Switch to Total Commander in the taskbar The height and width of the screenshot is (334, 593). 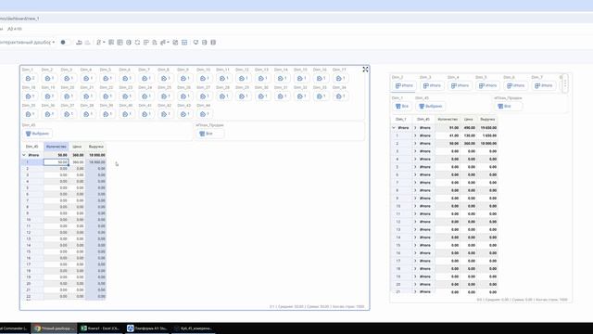point(15,328)
